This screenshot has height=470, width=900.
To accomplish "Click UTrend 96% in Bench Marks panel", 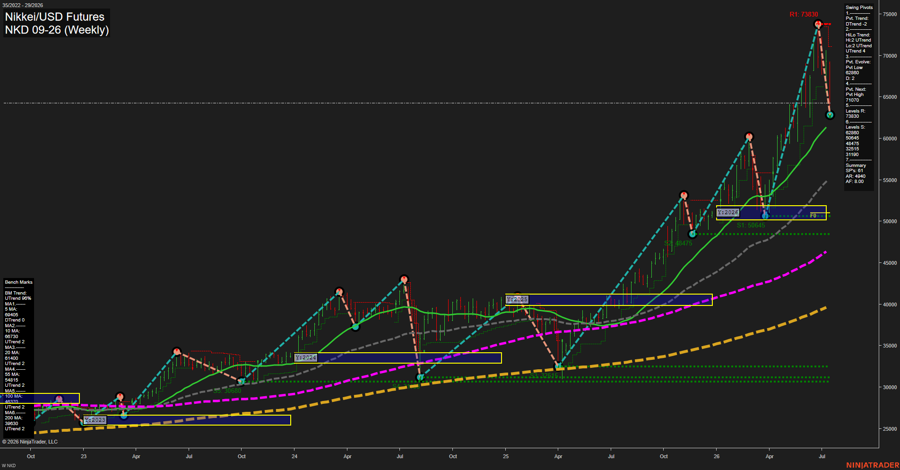I will (18, 298).
